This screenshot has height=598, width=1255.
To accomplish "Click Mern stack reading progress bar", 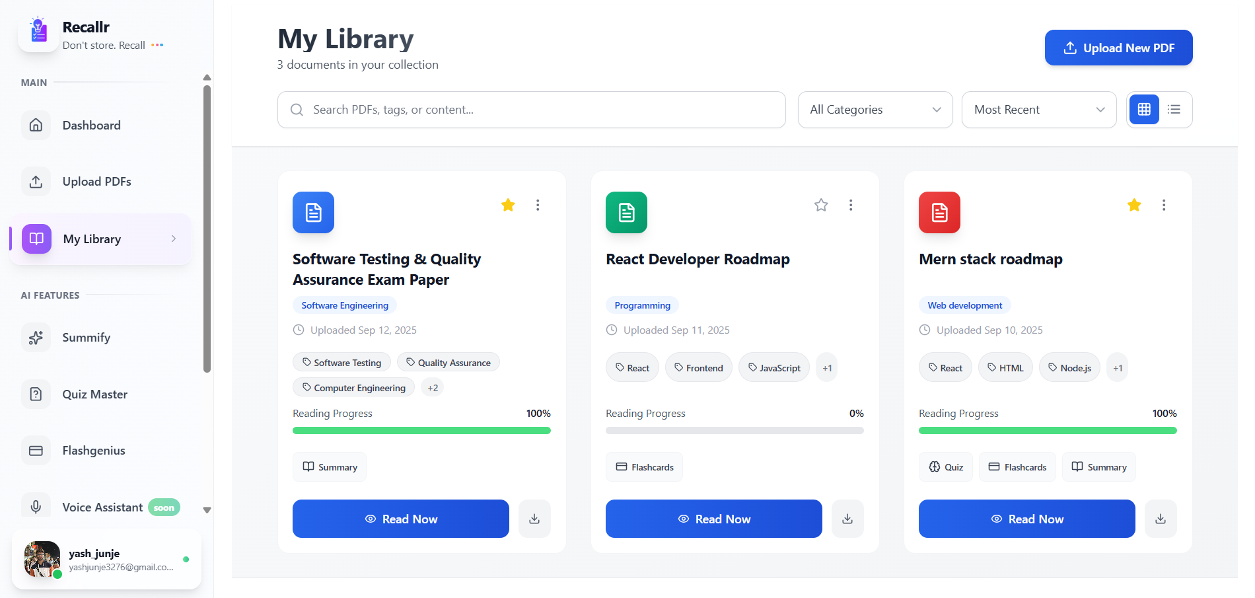I will pyautogui.click(x=1048, y=430).
